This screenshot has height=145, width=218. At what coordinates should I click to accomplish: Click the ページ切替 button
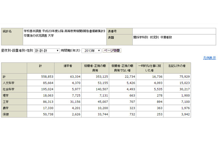coord(112,50)
